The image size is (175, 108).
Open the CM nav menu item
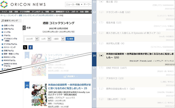(52, 11)
